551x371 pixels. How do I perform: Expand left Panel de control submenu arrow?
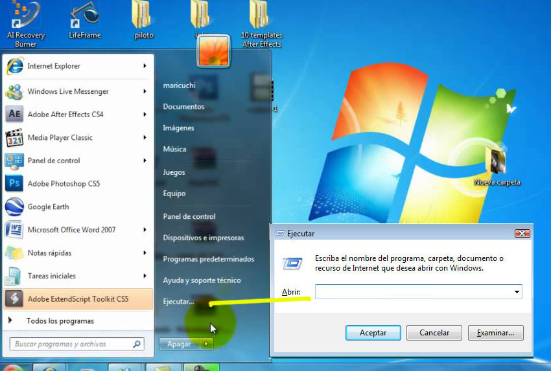click(x=145, y=161)
